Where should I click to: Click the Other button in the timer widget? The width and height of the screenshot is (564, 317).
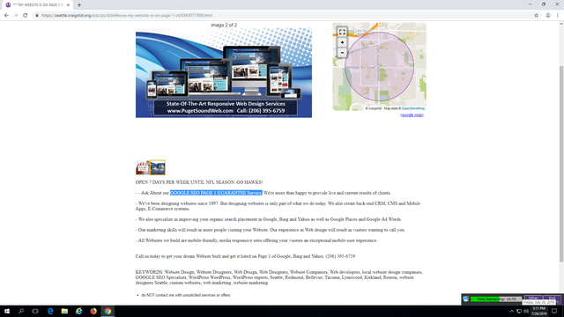[533, 298]
